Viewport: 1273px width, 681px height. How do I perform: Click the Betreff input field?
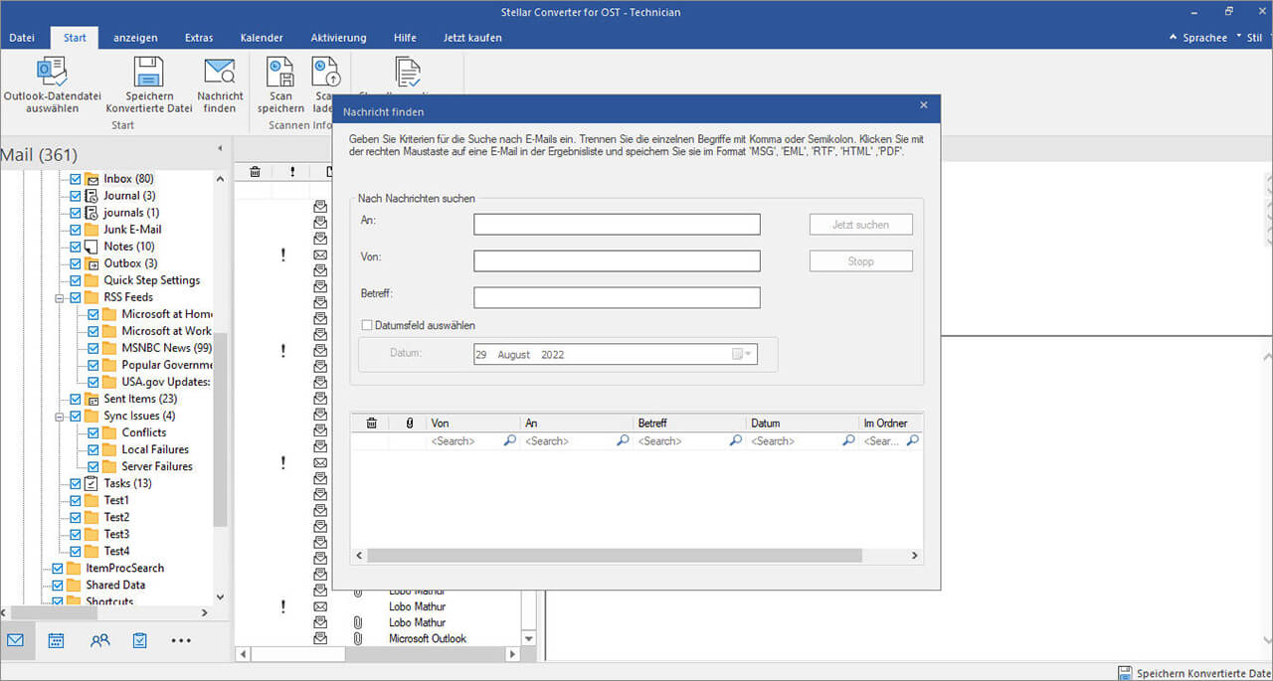point(617,297)
